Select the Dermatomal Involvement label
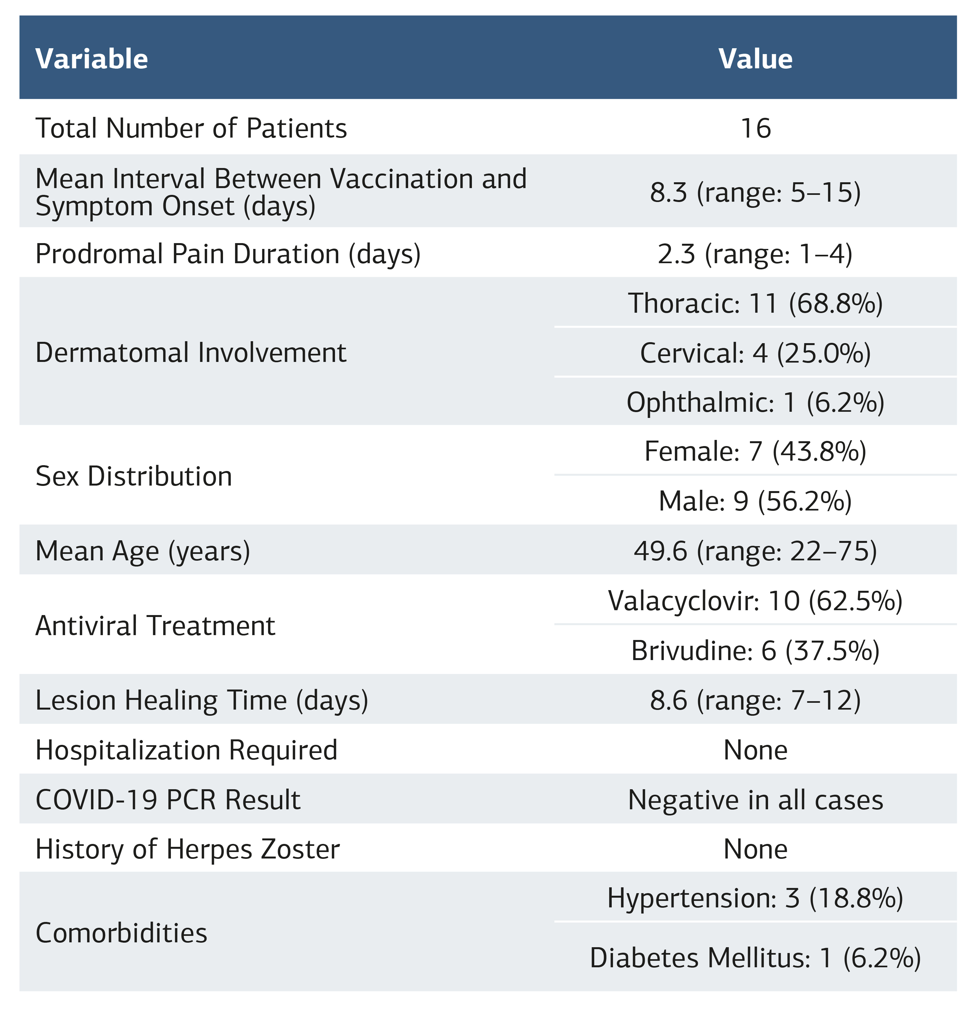 coord(191,353)
